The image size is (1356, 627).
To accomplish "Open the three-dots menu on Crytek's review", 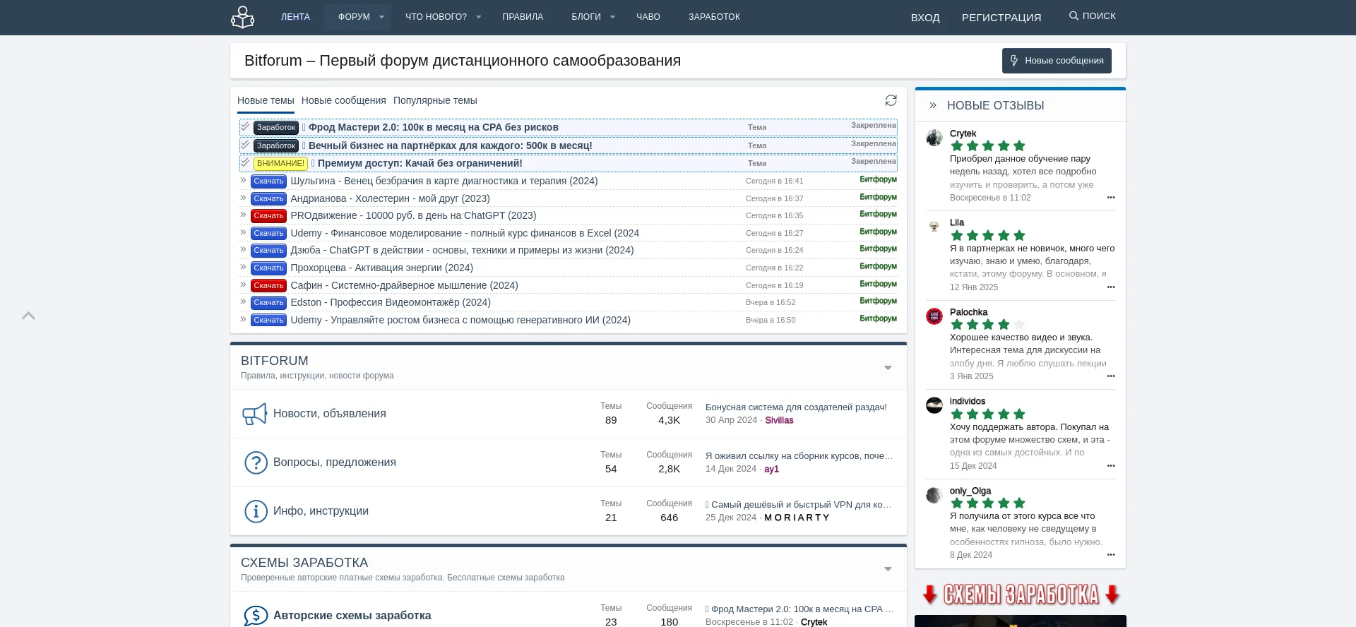I will [1111, 198].
